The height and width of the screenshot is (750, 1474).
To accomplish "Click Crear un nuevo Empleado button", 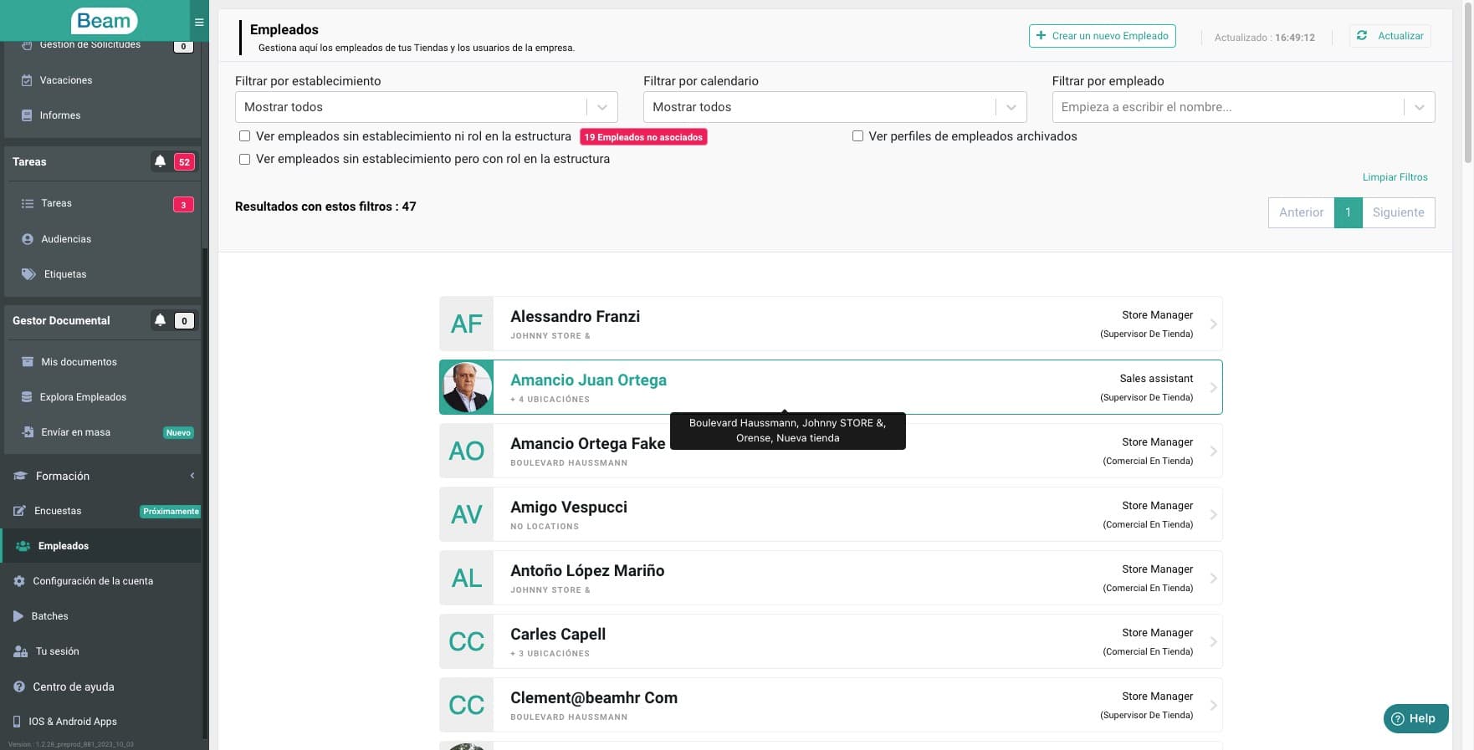I will pyautogui.click(x=1103, y=36).
